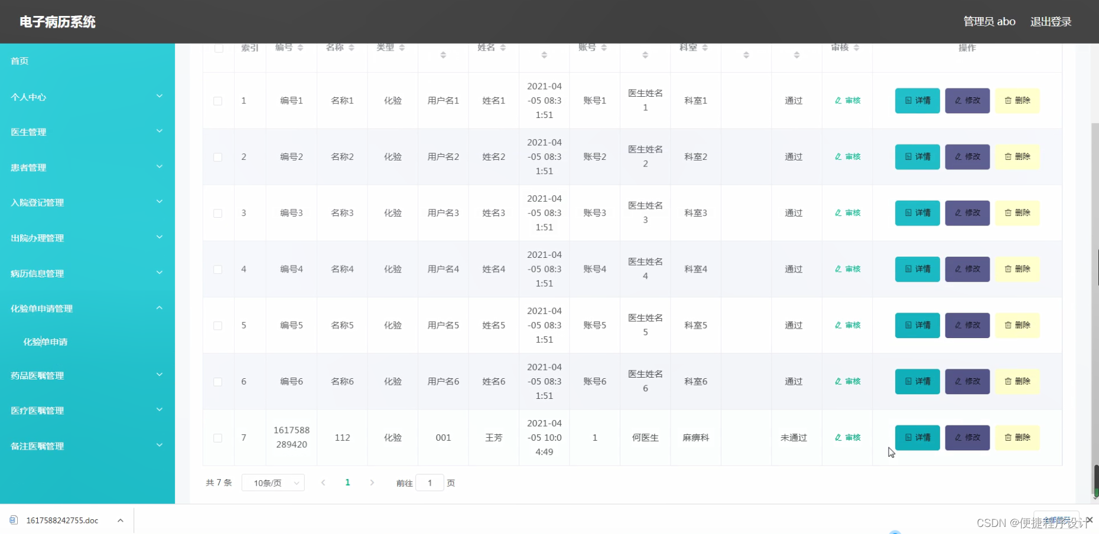Sort by 审核 column arrows
Image resolution: width=1099 pixels, height=534 pixels.
click(x=857, y=48)
